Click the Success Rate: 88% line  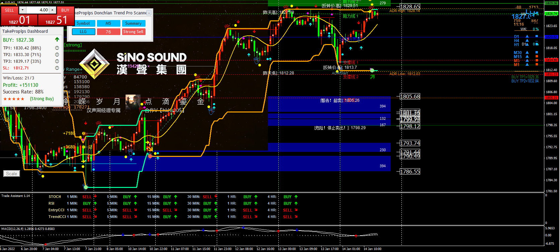coord(23,92)
